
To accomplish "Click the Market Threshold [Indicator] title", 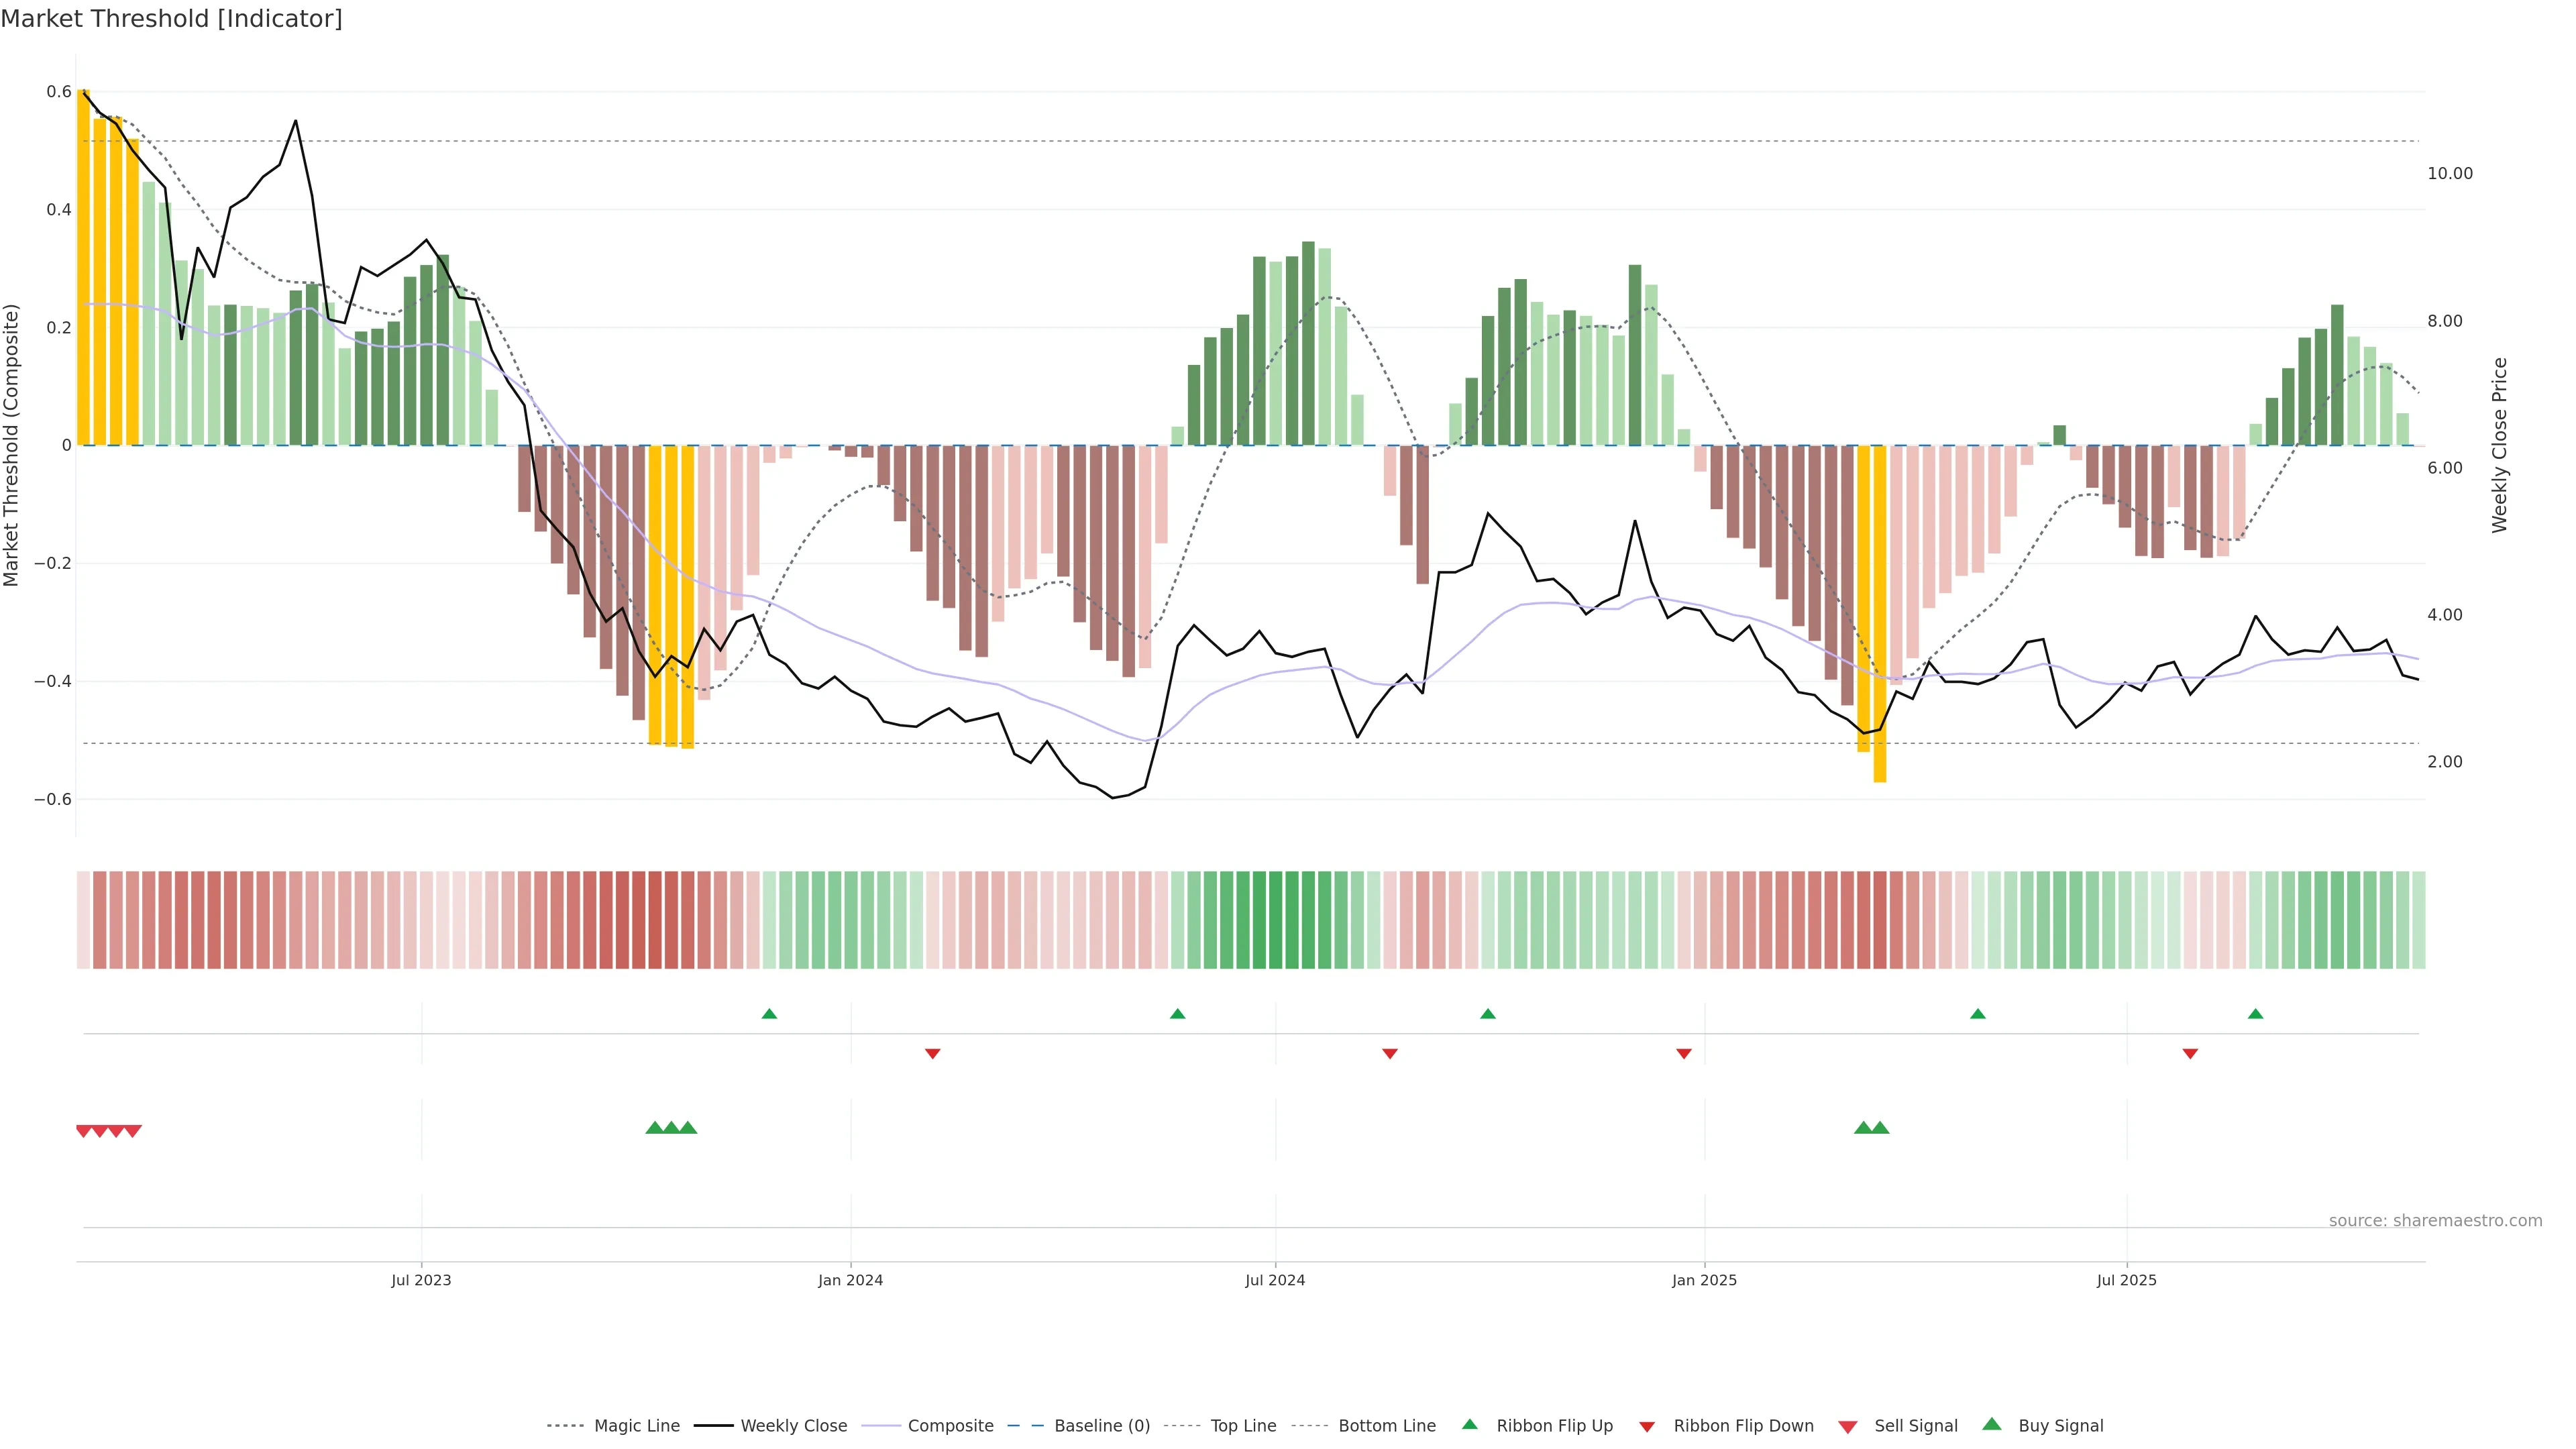I will (x=171, y=19).
